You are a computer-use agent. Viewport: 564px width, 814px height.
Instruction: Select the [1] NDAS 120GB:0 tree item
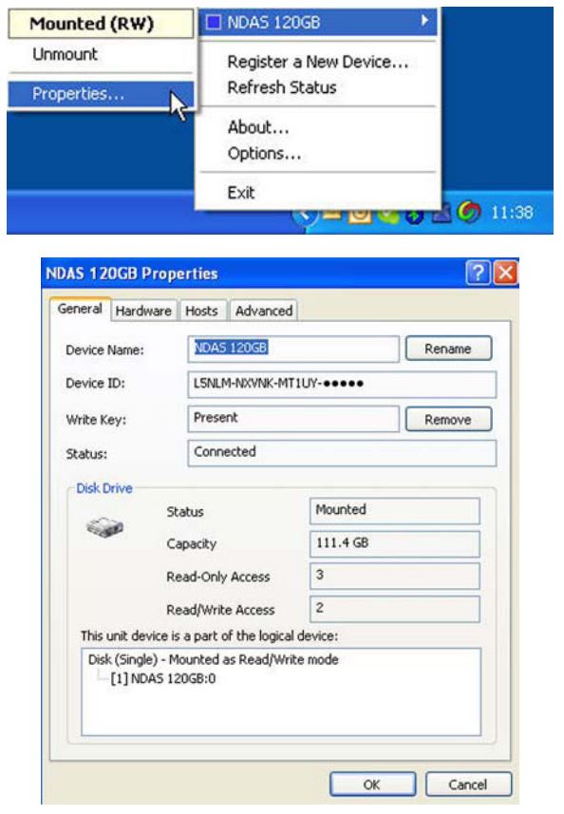click(163, 678)
